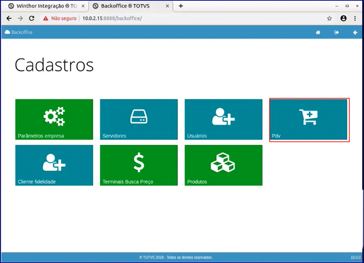This screenshot has height=263, width=364.
Task: Reload the current page
Action: [32, 18]
